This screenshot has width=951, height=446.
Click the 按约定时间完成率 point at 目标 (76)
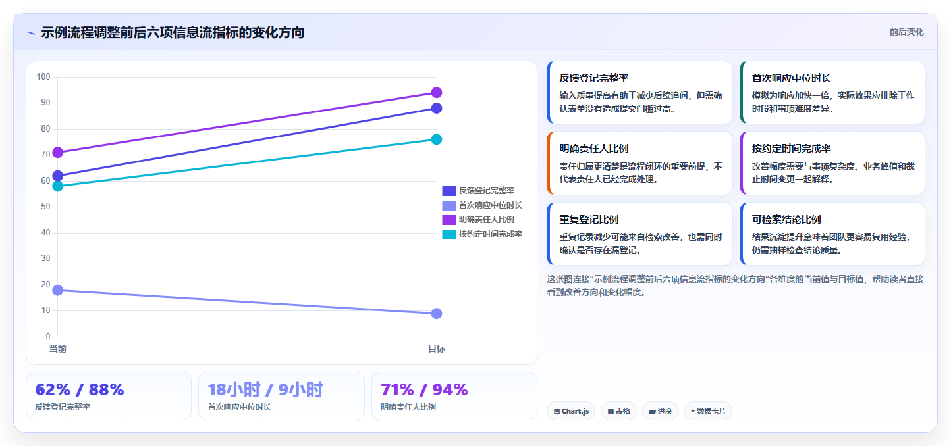coord(437,139)
